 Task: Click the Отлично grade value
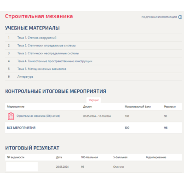click(x=119, y=167)
